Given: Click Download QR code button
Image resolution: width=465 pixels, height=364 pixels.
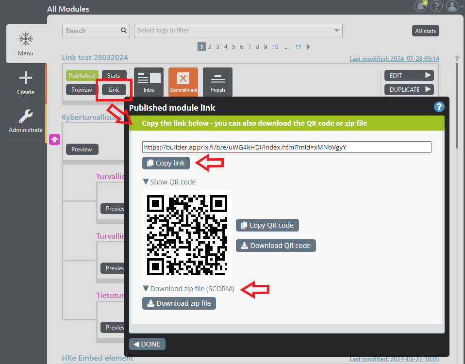Looking at the screenshot, I should [x=276, y=246].
